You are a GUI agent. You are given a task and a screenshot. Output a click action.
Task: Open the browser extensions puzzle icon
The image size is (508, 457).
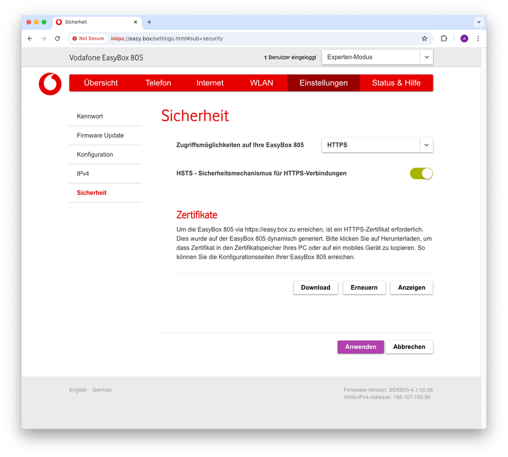click(443, 39)
